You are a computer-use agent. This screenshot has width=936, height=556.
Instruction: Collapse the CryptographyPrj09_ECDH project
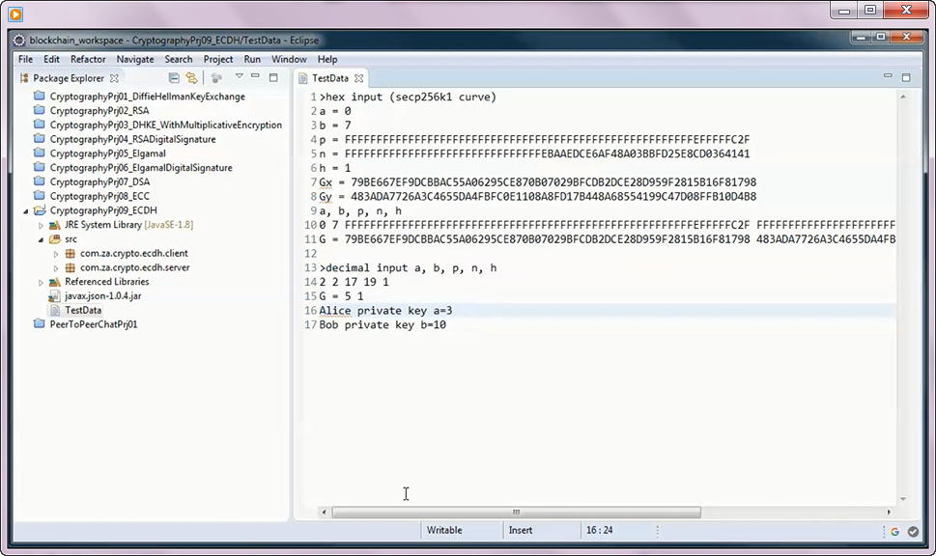[24, 209]
